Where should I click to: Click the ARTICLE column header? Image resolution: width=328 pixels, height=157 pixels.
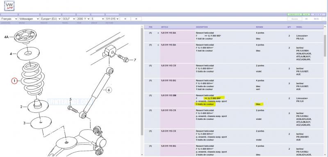point(165,27)
